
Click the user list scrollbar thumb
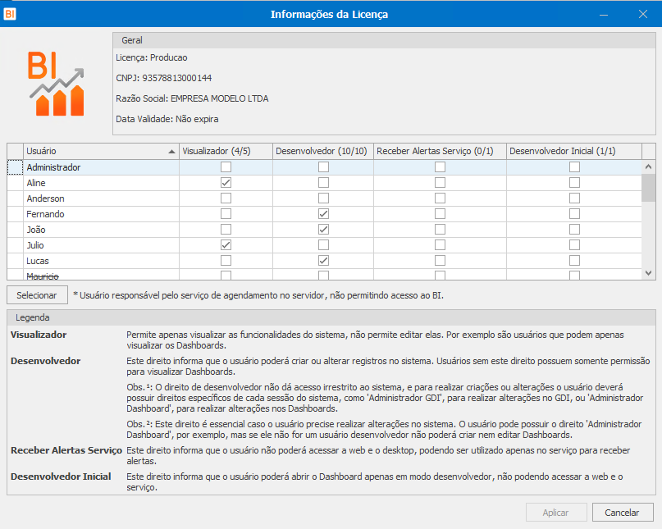point(649,189)
